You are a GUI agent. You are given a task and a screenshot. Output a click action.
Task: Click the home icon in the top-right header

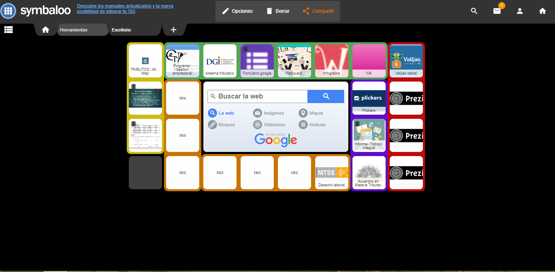click(x=543, y=11)
